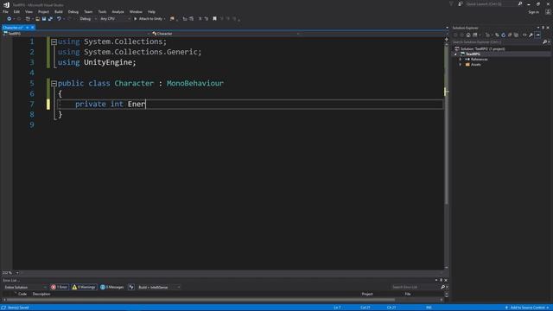The width and height of the screenshot is (553, 311).
Task: Open the Build menu
Action: coord(59,11)
